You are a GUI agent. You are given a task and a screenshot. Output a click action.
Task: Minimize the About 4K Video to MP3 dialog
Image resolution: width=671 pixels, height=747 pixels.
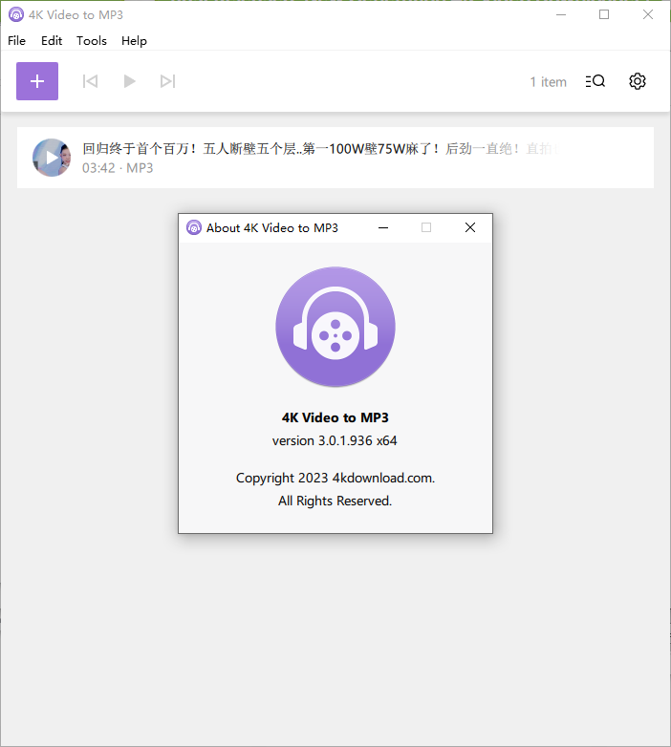[383, 227]
